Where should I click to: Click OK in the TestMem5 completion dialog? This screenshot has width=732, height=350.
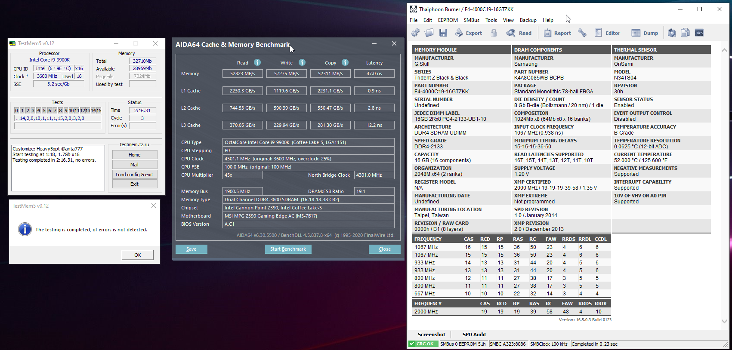137,255
